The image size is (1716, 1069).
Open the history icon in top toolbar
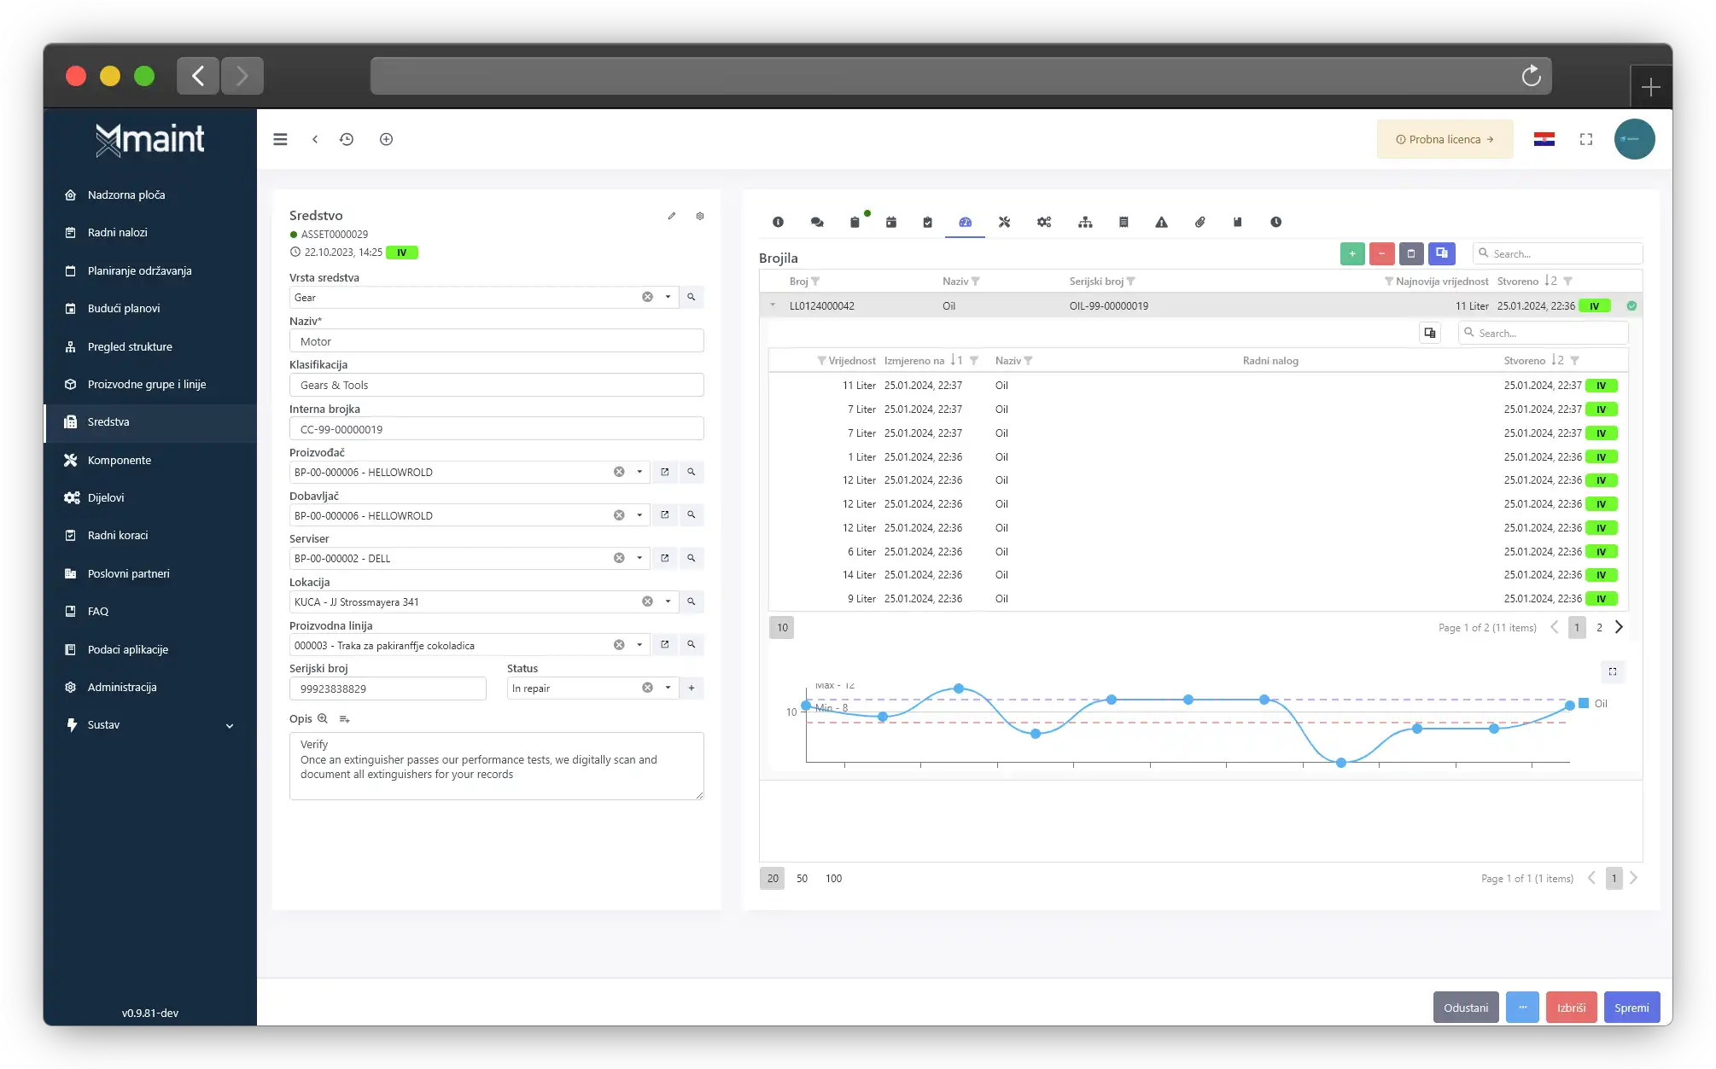(347, 139)
